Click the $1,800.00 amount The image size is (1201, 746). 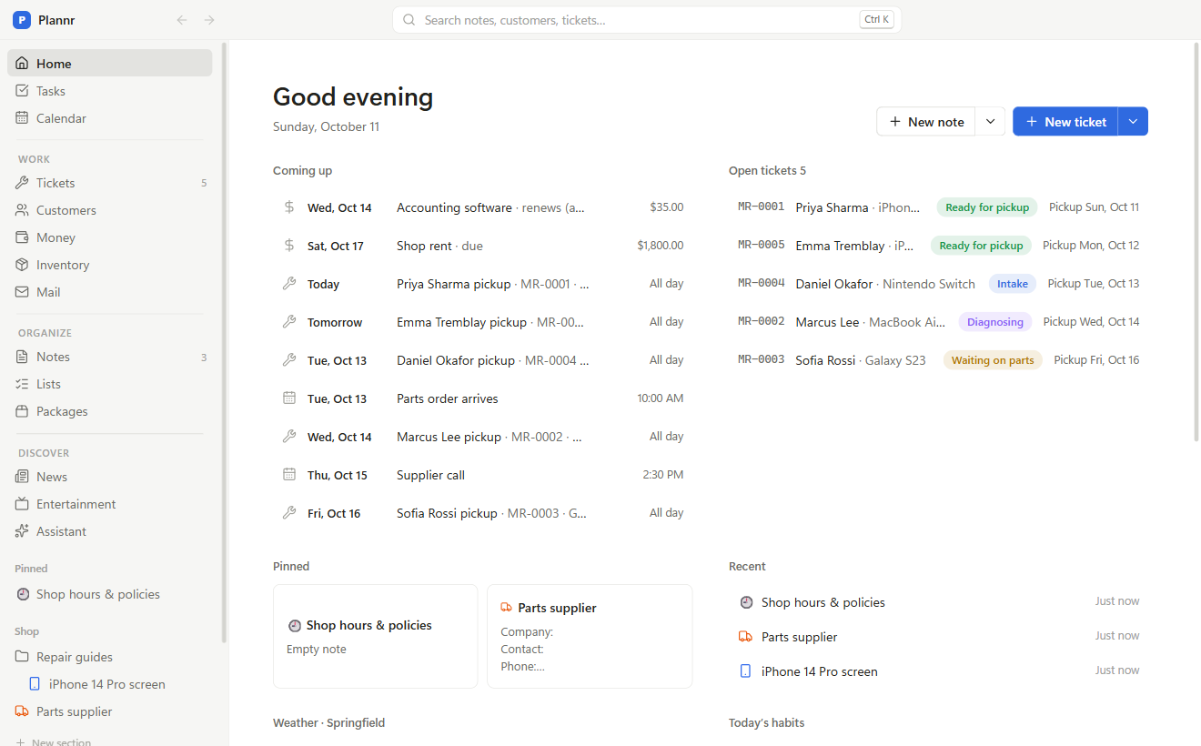(x=661, y=246)
